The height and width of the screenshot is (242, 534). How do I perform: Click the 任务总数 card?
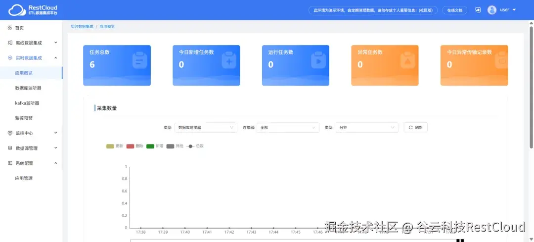point(117,65)
